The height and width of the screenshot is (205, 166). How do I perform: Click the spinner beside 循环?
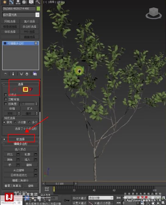37,113
